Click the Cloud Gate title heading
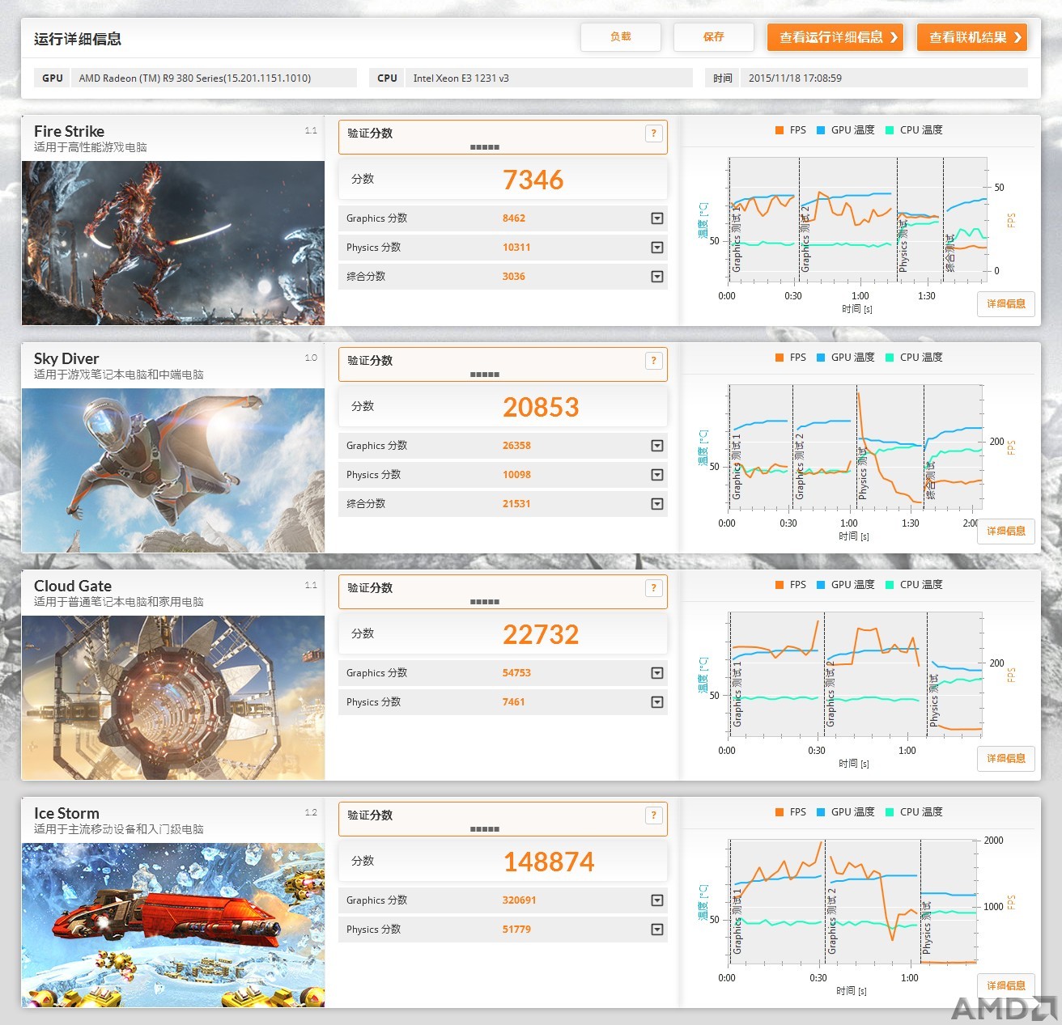 [x=73, y=586]
